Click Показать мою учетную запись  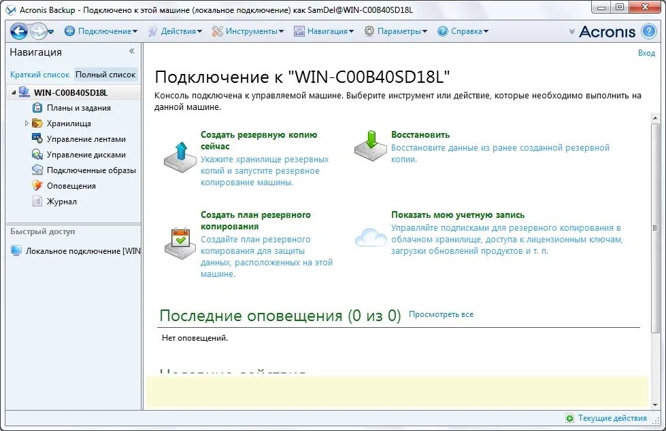click(458, 215)
